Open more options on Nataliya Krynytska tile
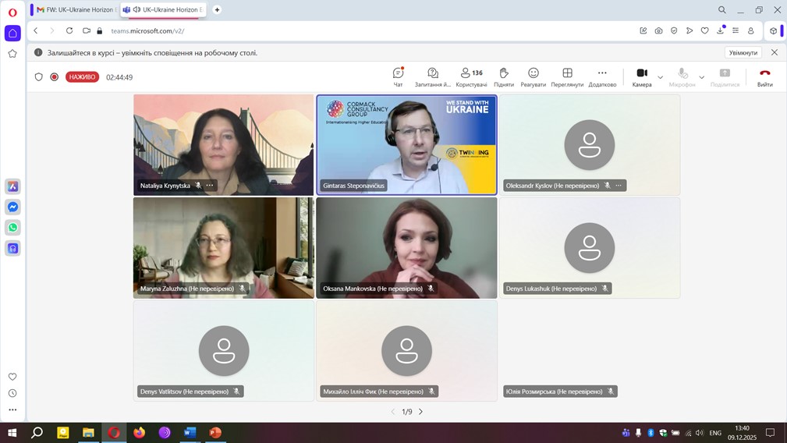 [x=210, y=186]
